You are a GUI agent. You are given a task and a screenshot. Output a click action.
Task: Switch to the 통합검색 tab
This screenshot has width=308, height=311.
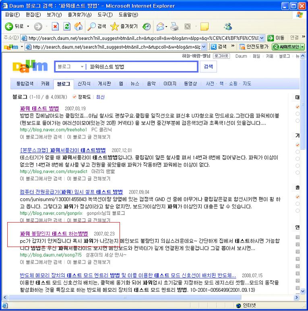tap(25, 84)
